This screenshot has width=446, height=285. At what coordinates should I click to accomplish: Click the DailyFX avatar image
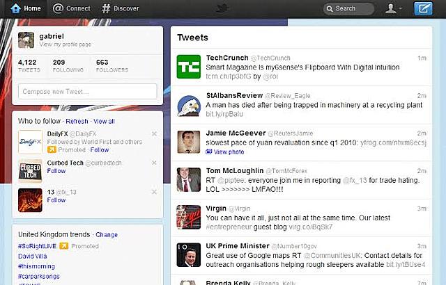coord(30,142)
